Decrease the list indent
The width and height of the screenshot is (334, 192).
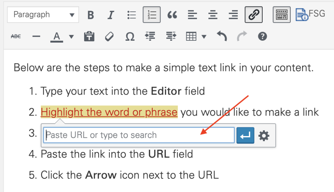[x=150, y=36]
